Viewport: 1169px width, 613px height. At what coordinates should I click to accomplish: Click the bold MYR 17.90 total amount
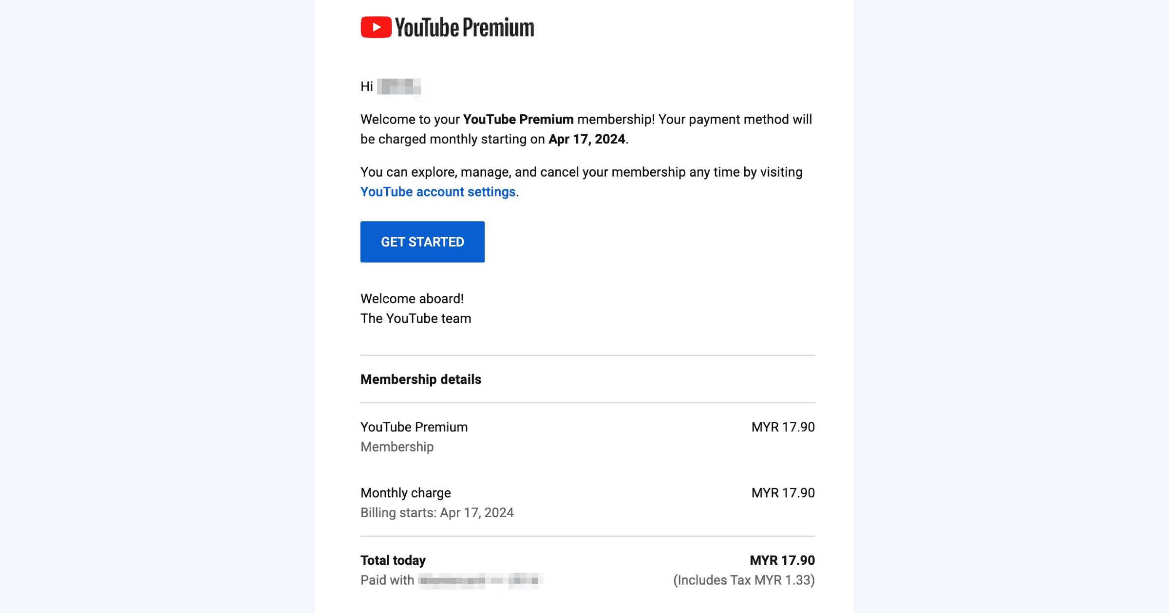point(782,560)
